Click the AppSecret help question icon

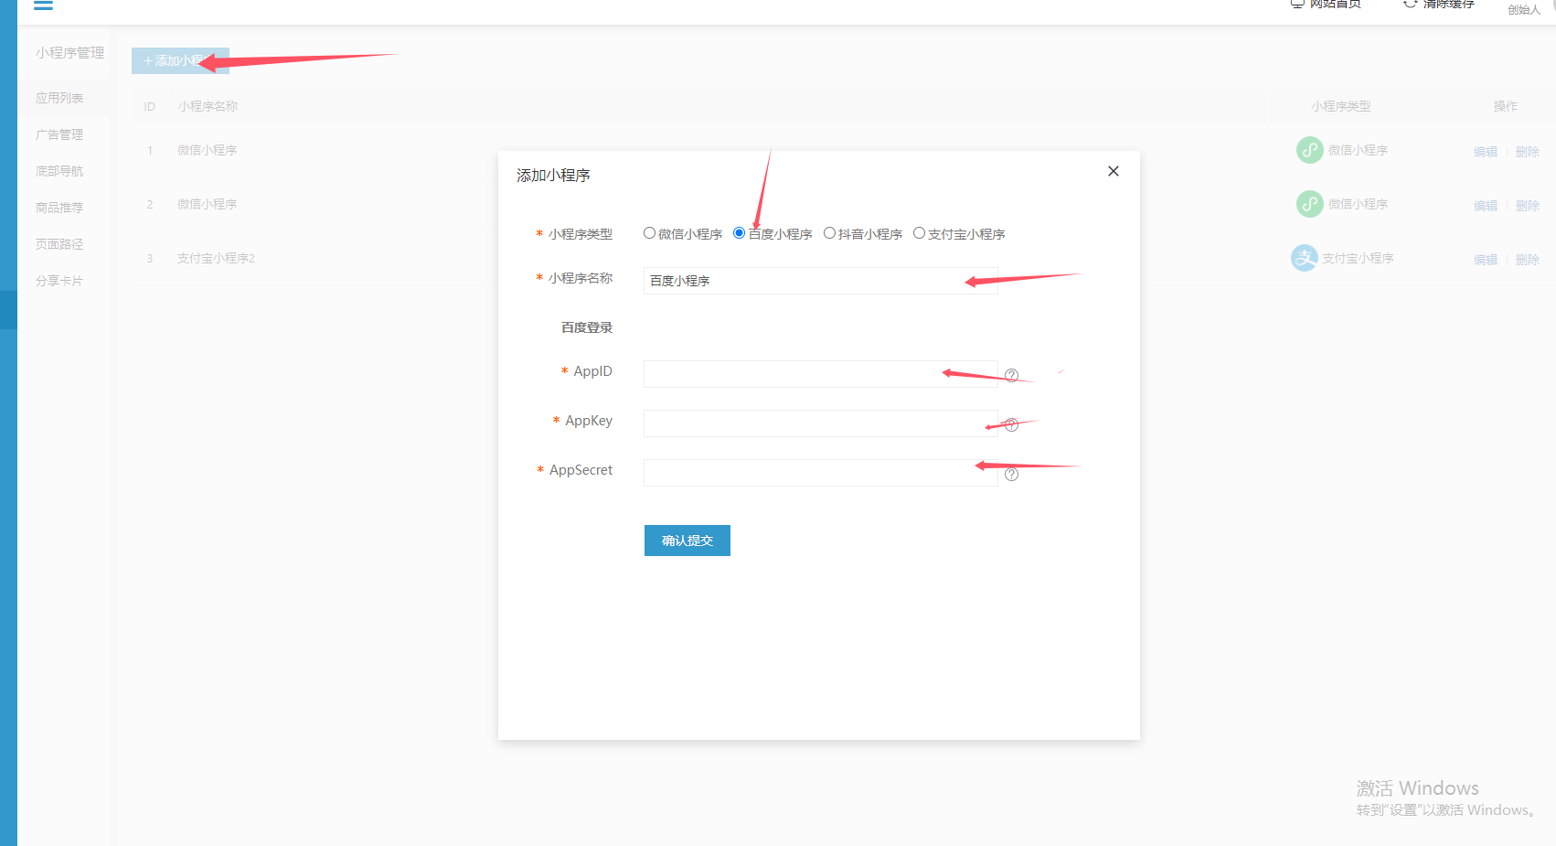tap(1011, 474)
